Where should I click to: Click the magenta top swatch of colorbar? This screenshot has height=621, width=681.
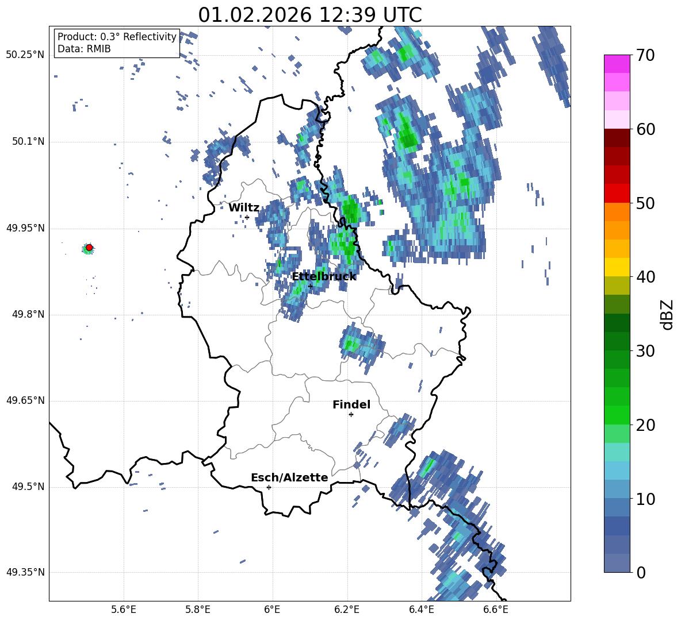click(617, 64)
